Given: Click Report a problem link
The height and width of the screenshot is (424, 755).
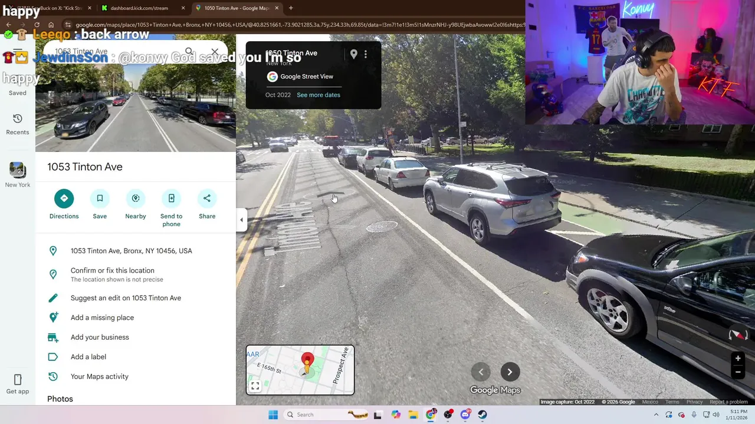Looking at the screenshot, I should click(728, 402).
